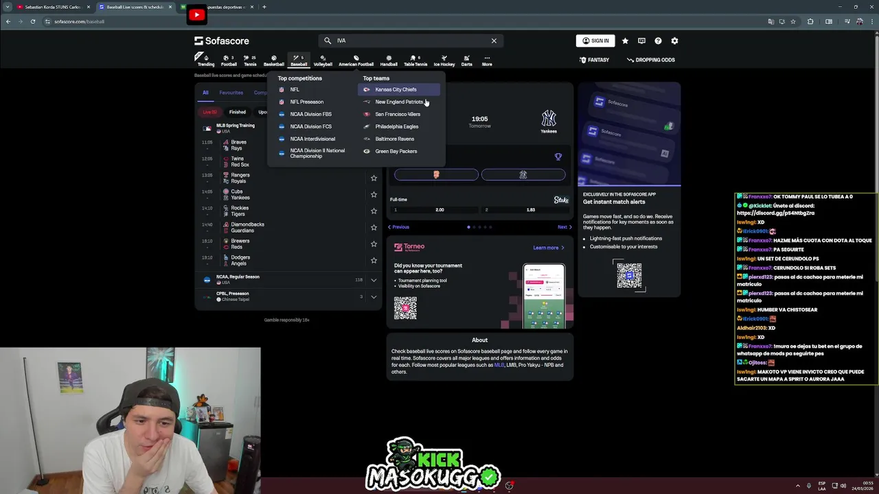Open Table Tennis sport icon

click(415, 60)
